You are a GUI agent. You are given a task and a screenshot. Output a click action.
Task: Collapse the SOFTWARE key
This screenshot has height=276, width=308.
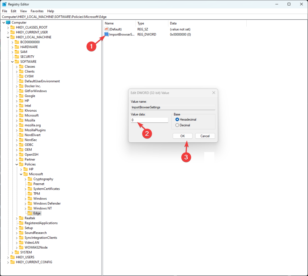point(12,62)
